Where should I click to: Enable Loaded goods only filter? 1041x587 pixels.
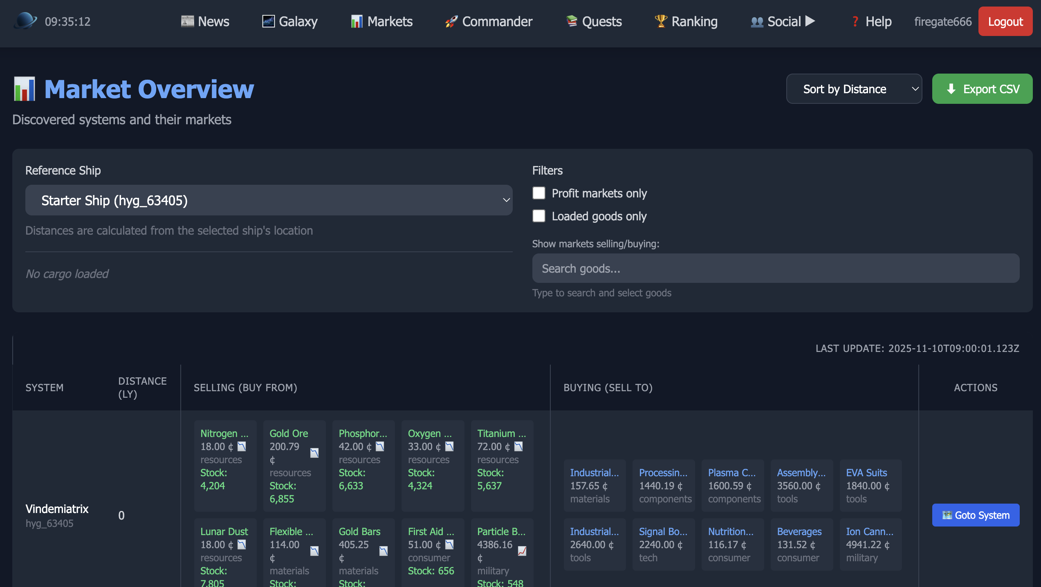click(x=539, y=216)
